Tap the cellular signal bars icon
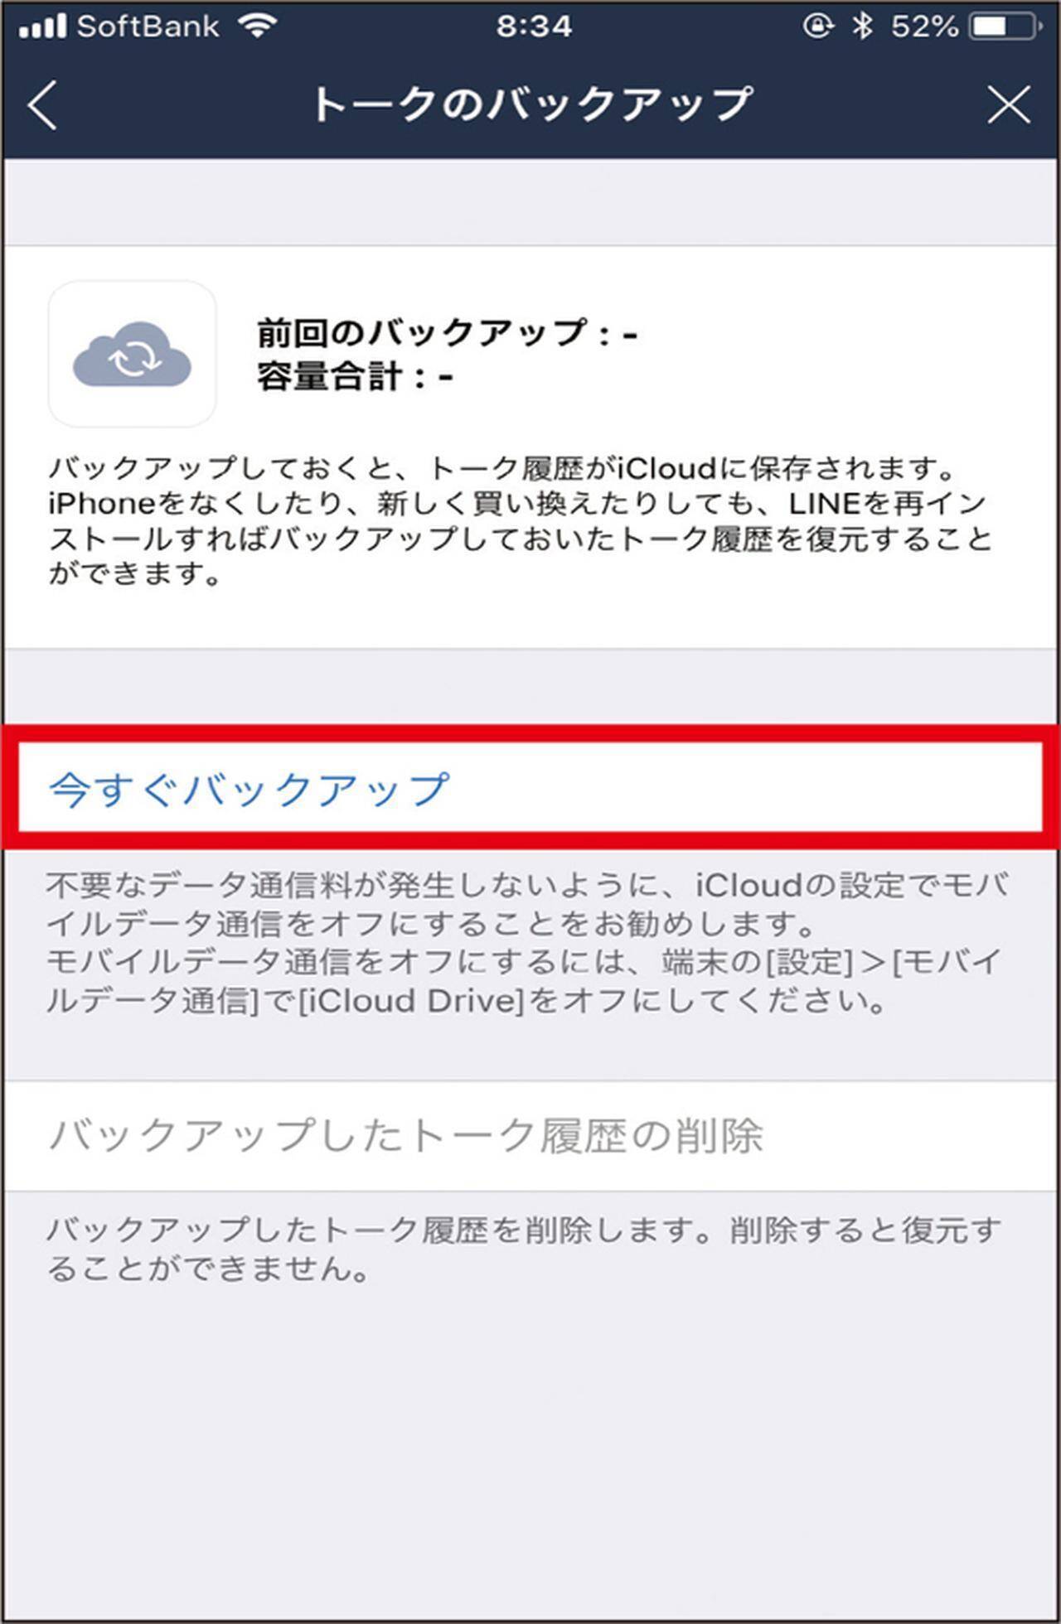The height and width of the screenshot is (1624, 1061). [41, 27]
